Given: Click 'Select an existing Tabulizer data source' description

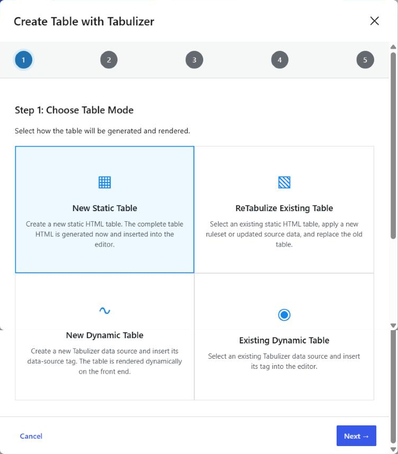Looking at the screenshot, I should click(x=284, y=361).
